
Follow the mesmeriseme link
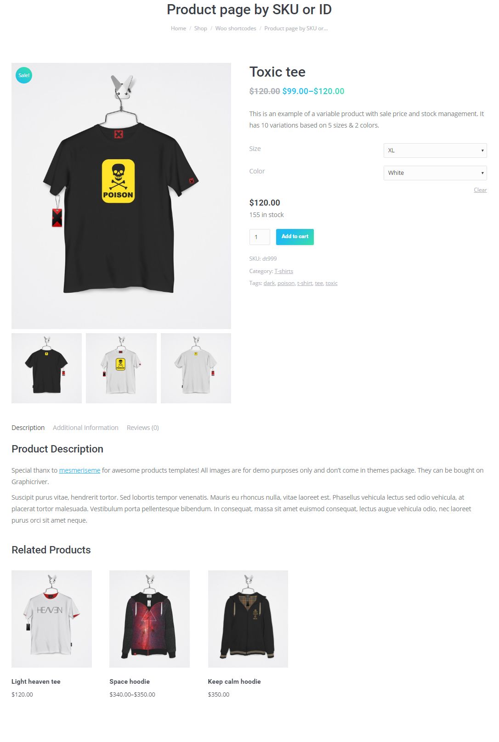(x=79, y=470)
